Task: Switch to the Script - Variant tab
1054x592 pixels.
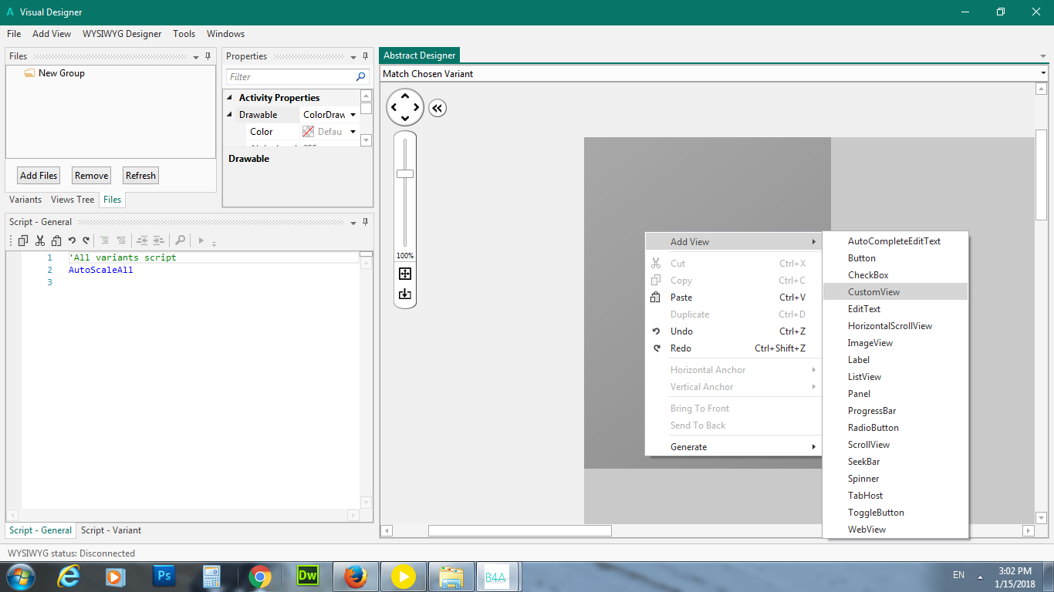Action: tap(111, 530)
